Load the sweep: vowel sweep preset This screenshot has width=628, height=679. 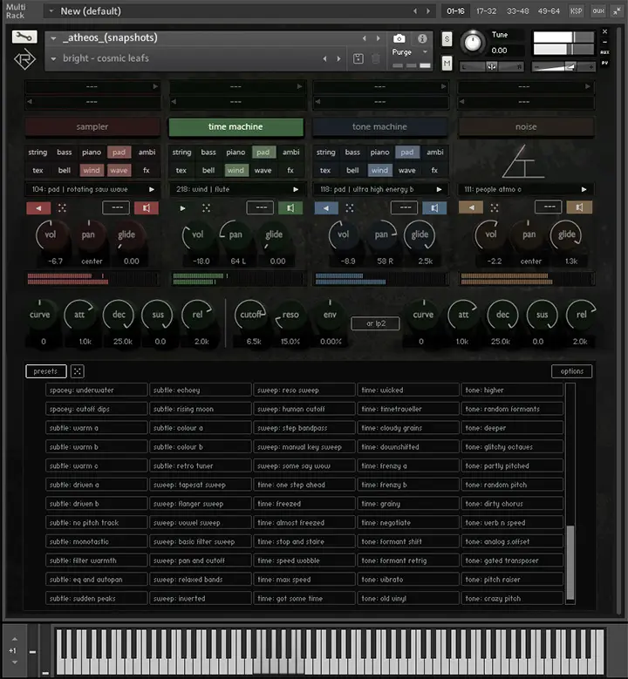pyautogui.click(x=201, y=523)
